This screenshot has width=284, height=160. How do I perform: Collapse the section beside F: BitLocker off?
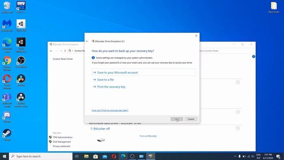coord(238,128)
